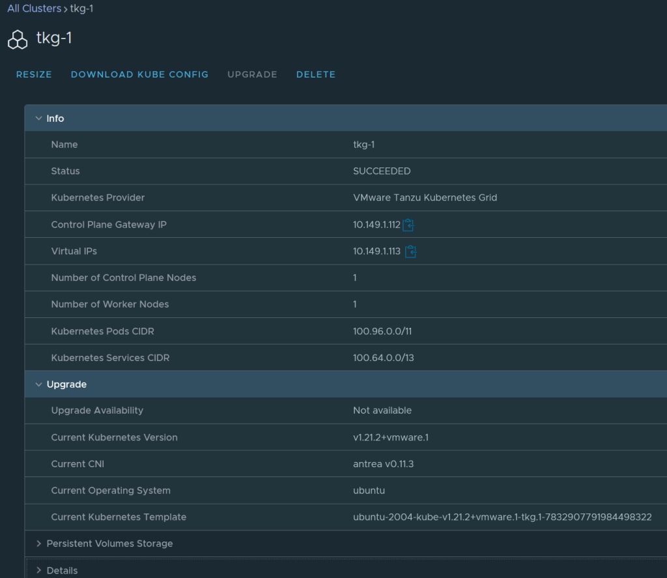Click the greyed-out UPGRADE action

(x=252, y=74)
